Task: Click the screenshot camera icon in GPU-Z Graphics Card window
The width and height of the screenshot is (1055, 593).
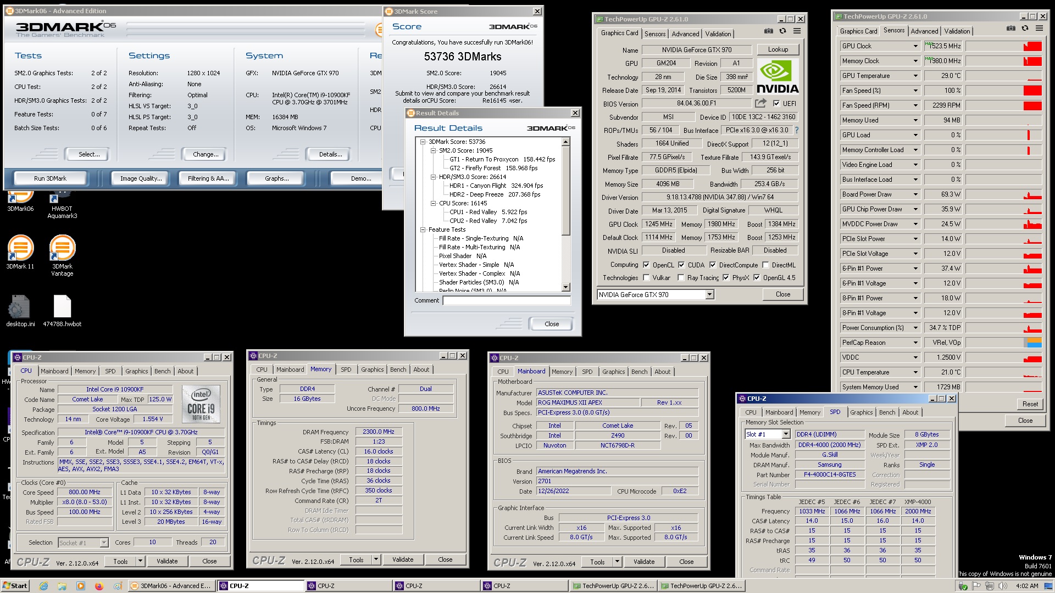Action: [768, 31]
